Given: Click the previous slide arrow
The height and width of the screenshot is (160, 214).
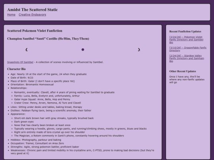Looking at the screenshot, I should (x=27, y=50).
